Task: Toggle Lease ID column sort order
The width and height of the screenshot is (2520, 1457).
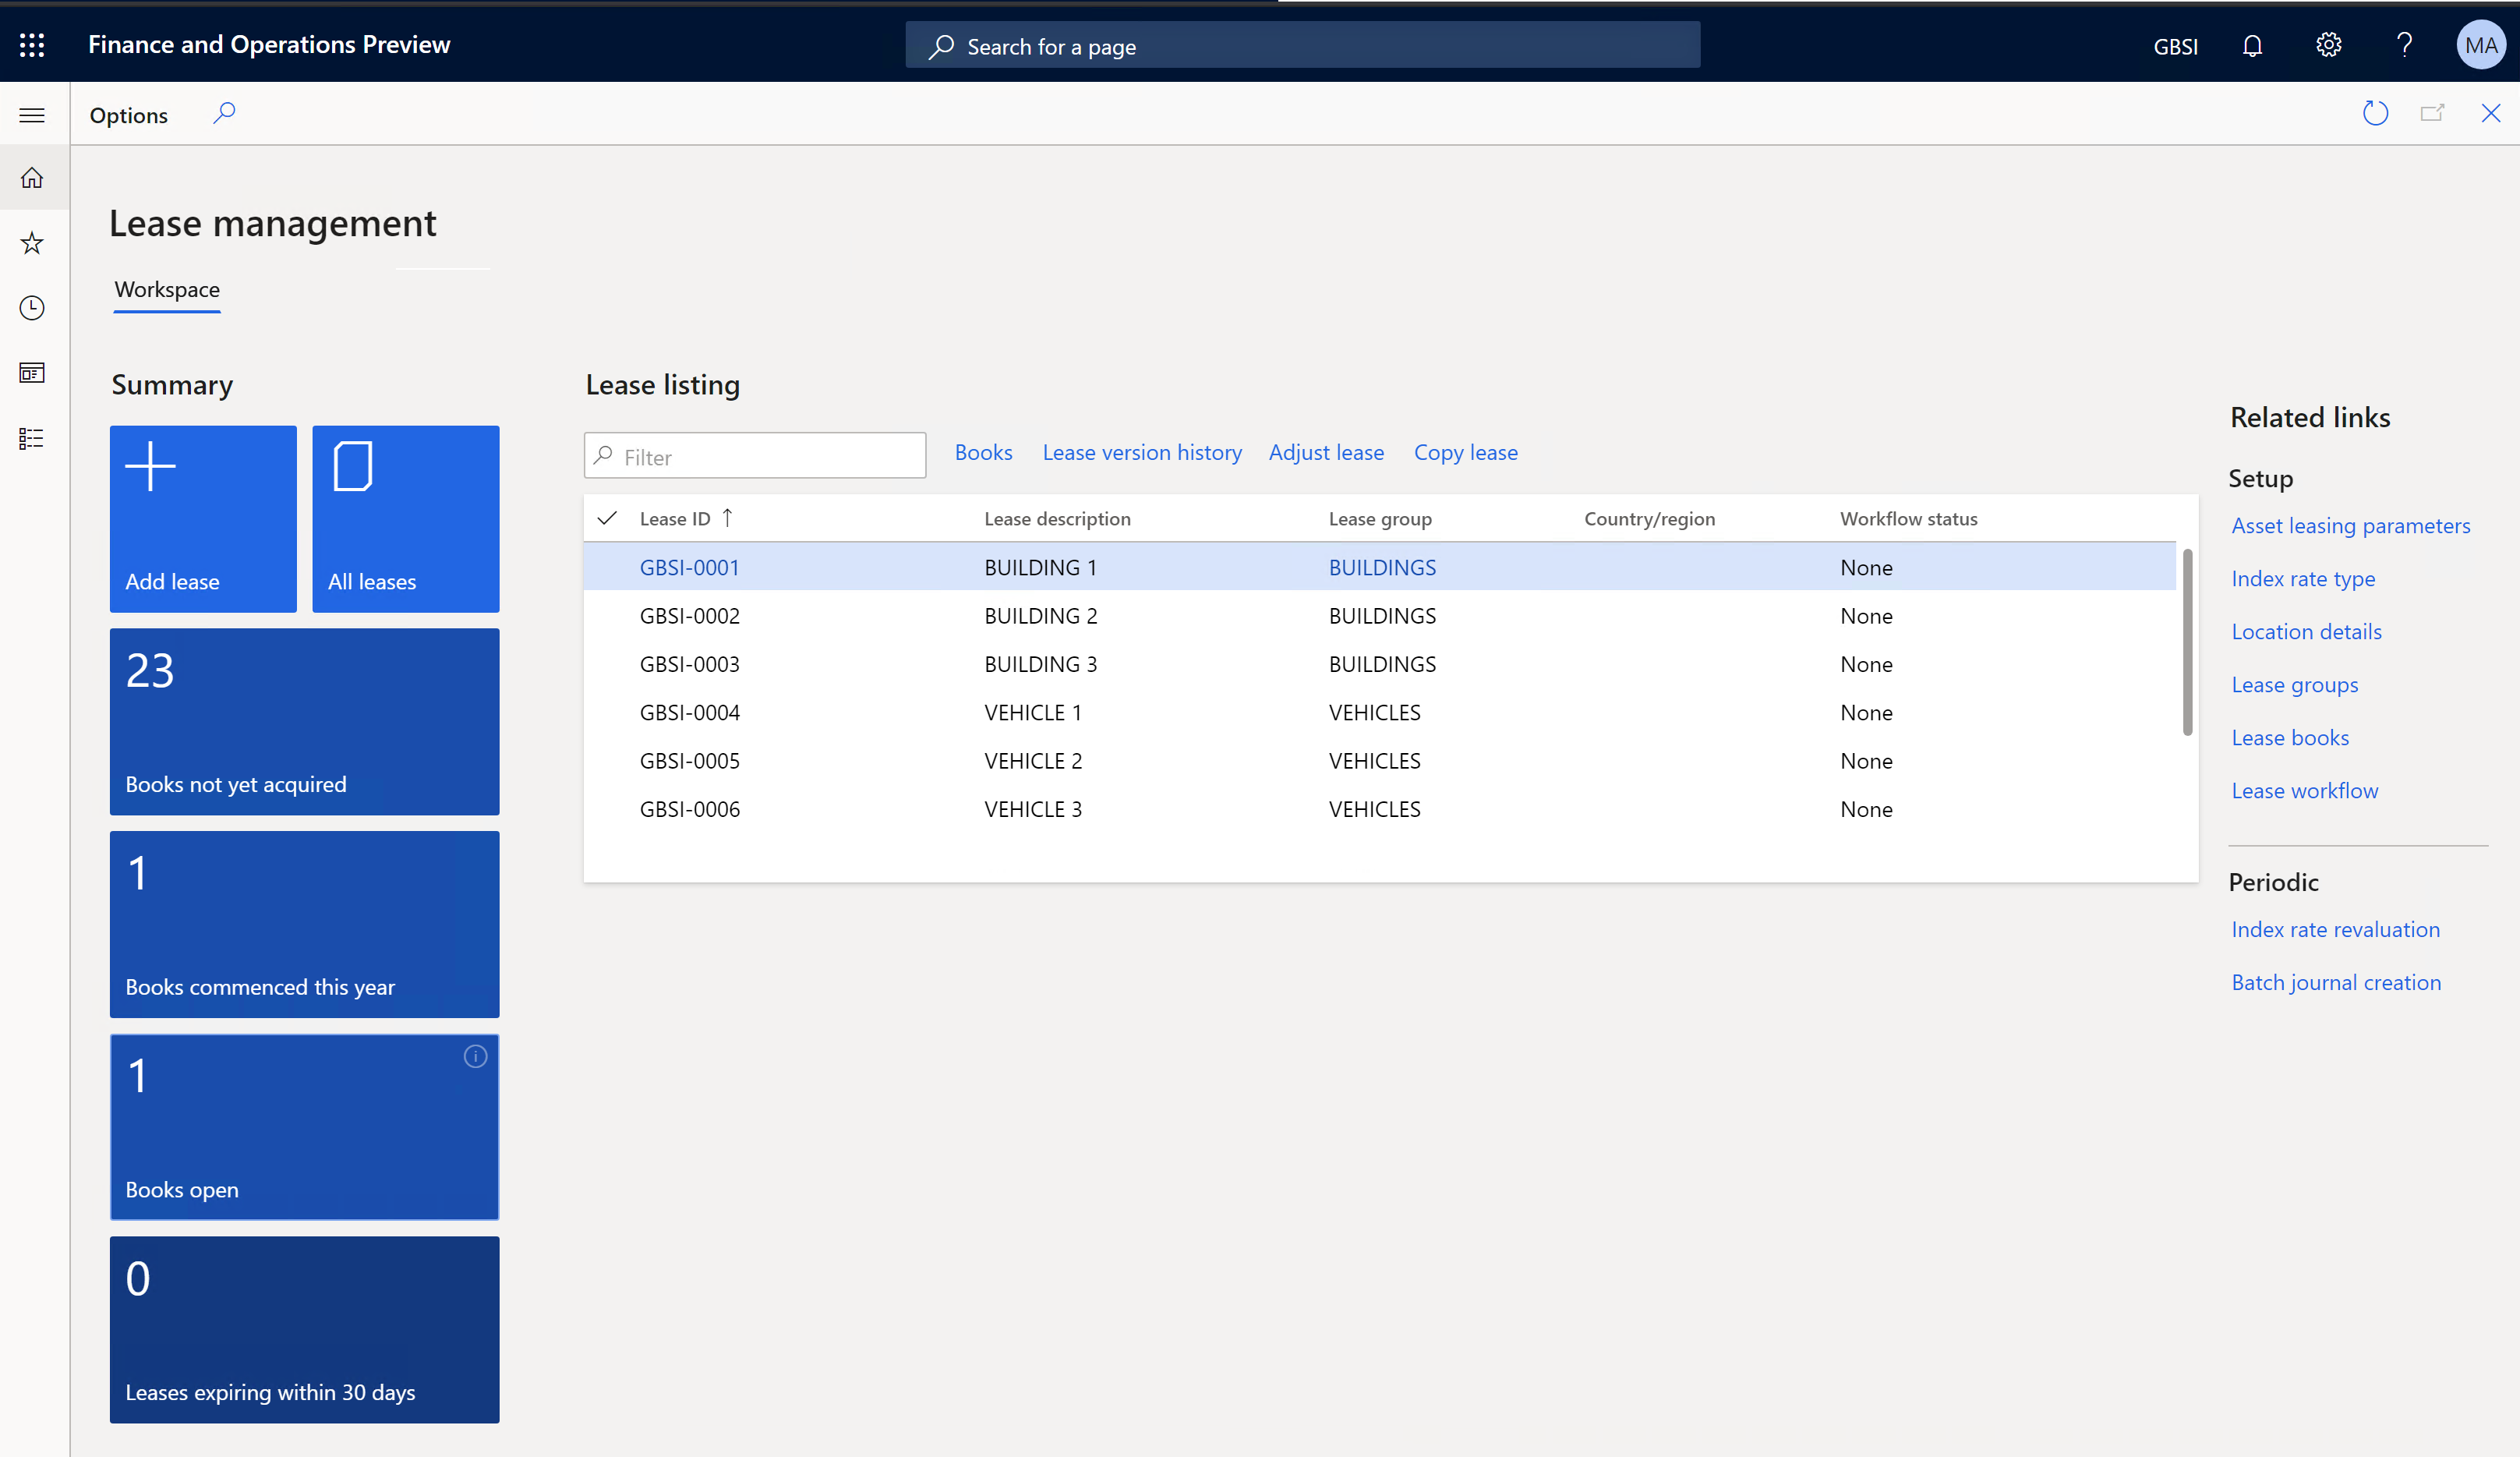Action: point(686,518)
